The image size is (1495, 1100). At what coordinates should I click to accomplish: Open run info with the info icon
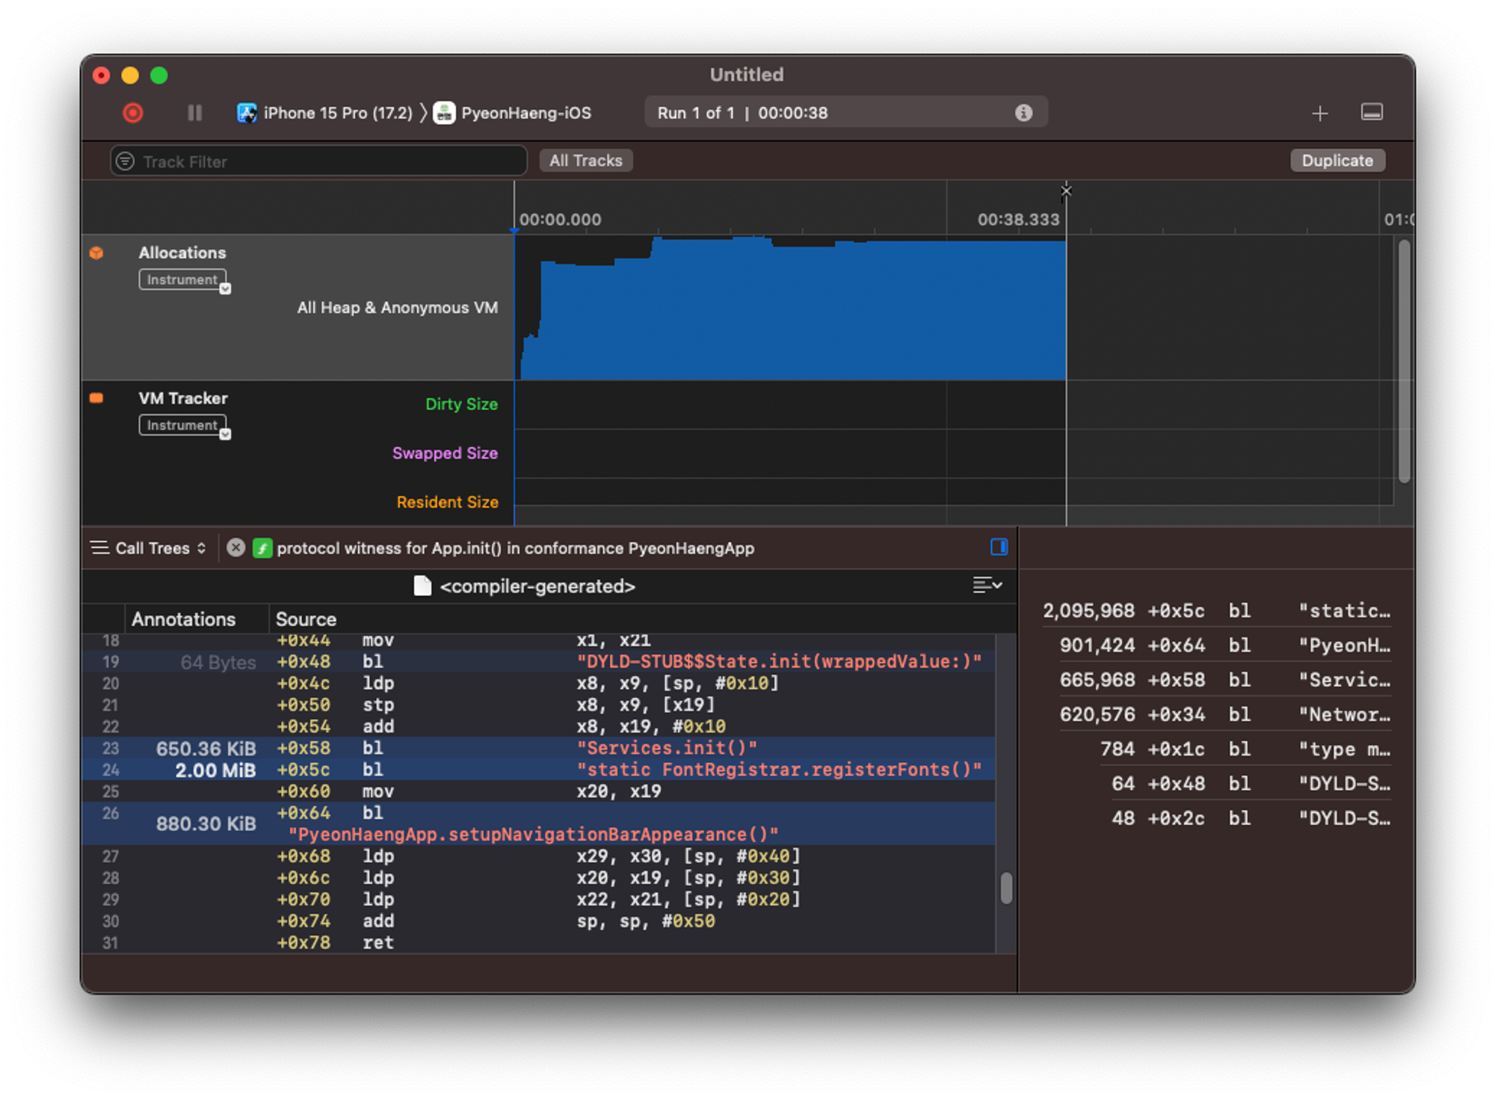coord(1023,113)
